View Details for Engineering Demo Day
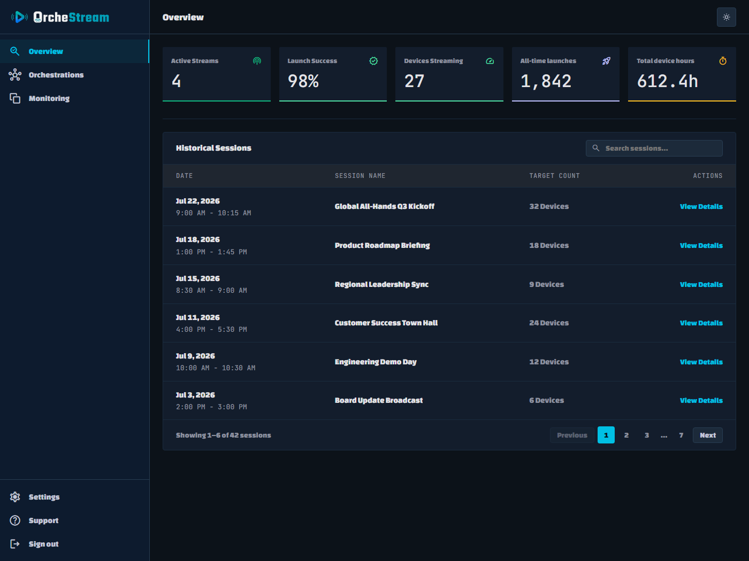This screenshot has height=561, width=749. point(701,362)
